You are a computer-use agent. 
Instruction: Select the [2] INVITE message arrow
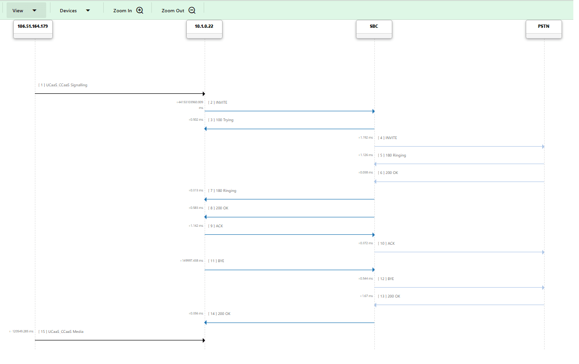pyautogui.click(x=289, y=111)
